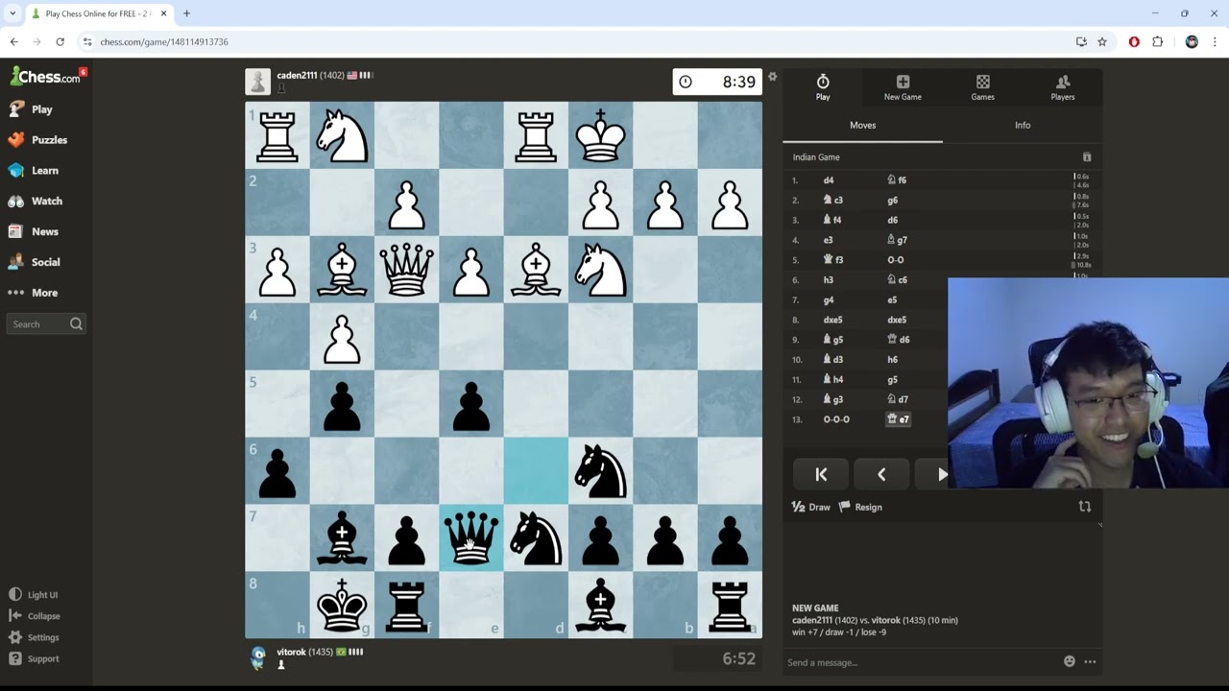Image resolution: width=1229 pixels, height=691 pixels.
Task: Open the News section
Action: click(x=34, y=231)
